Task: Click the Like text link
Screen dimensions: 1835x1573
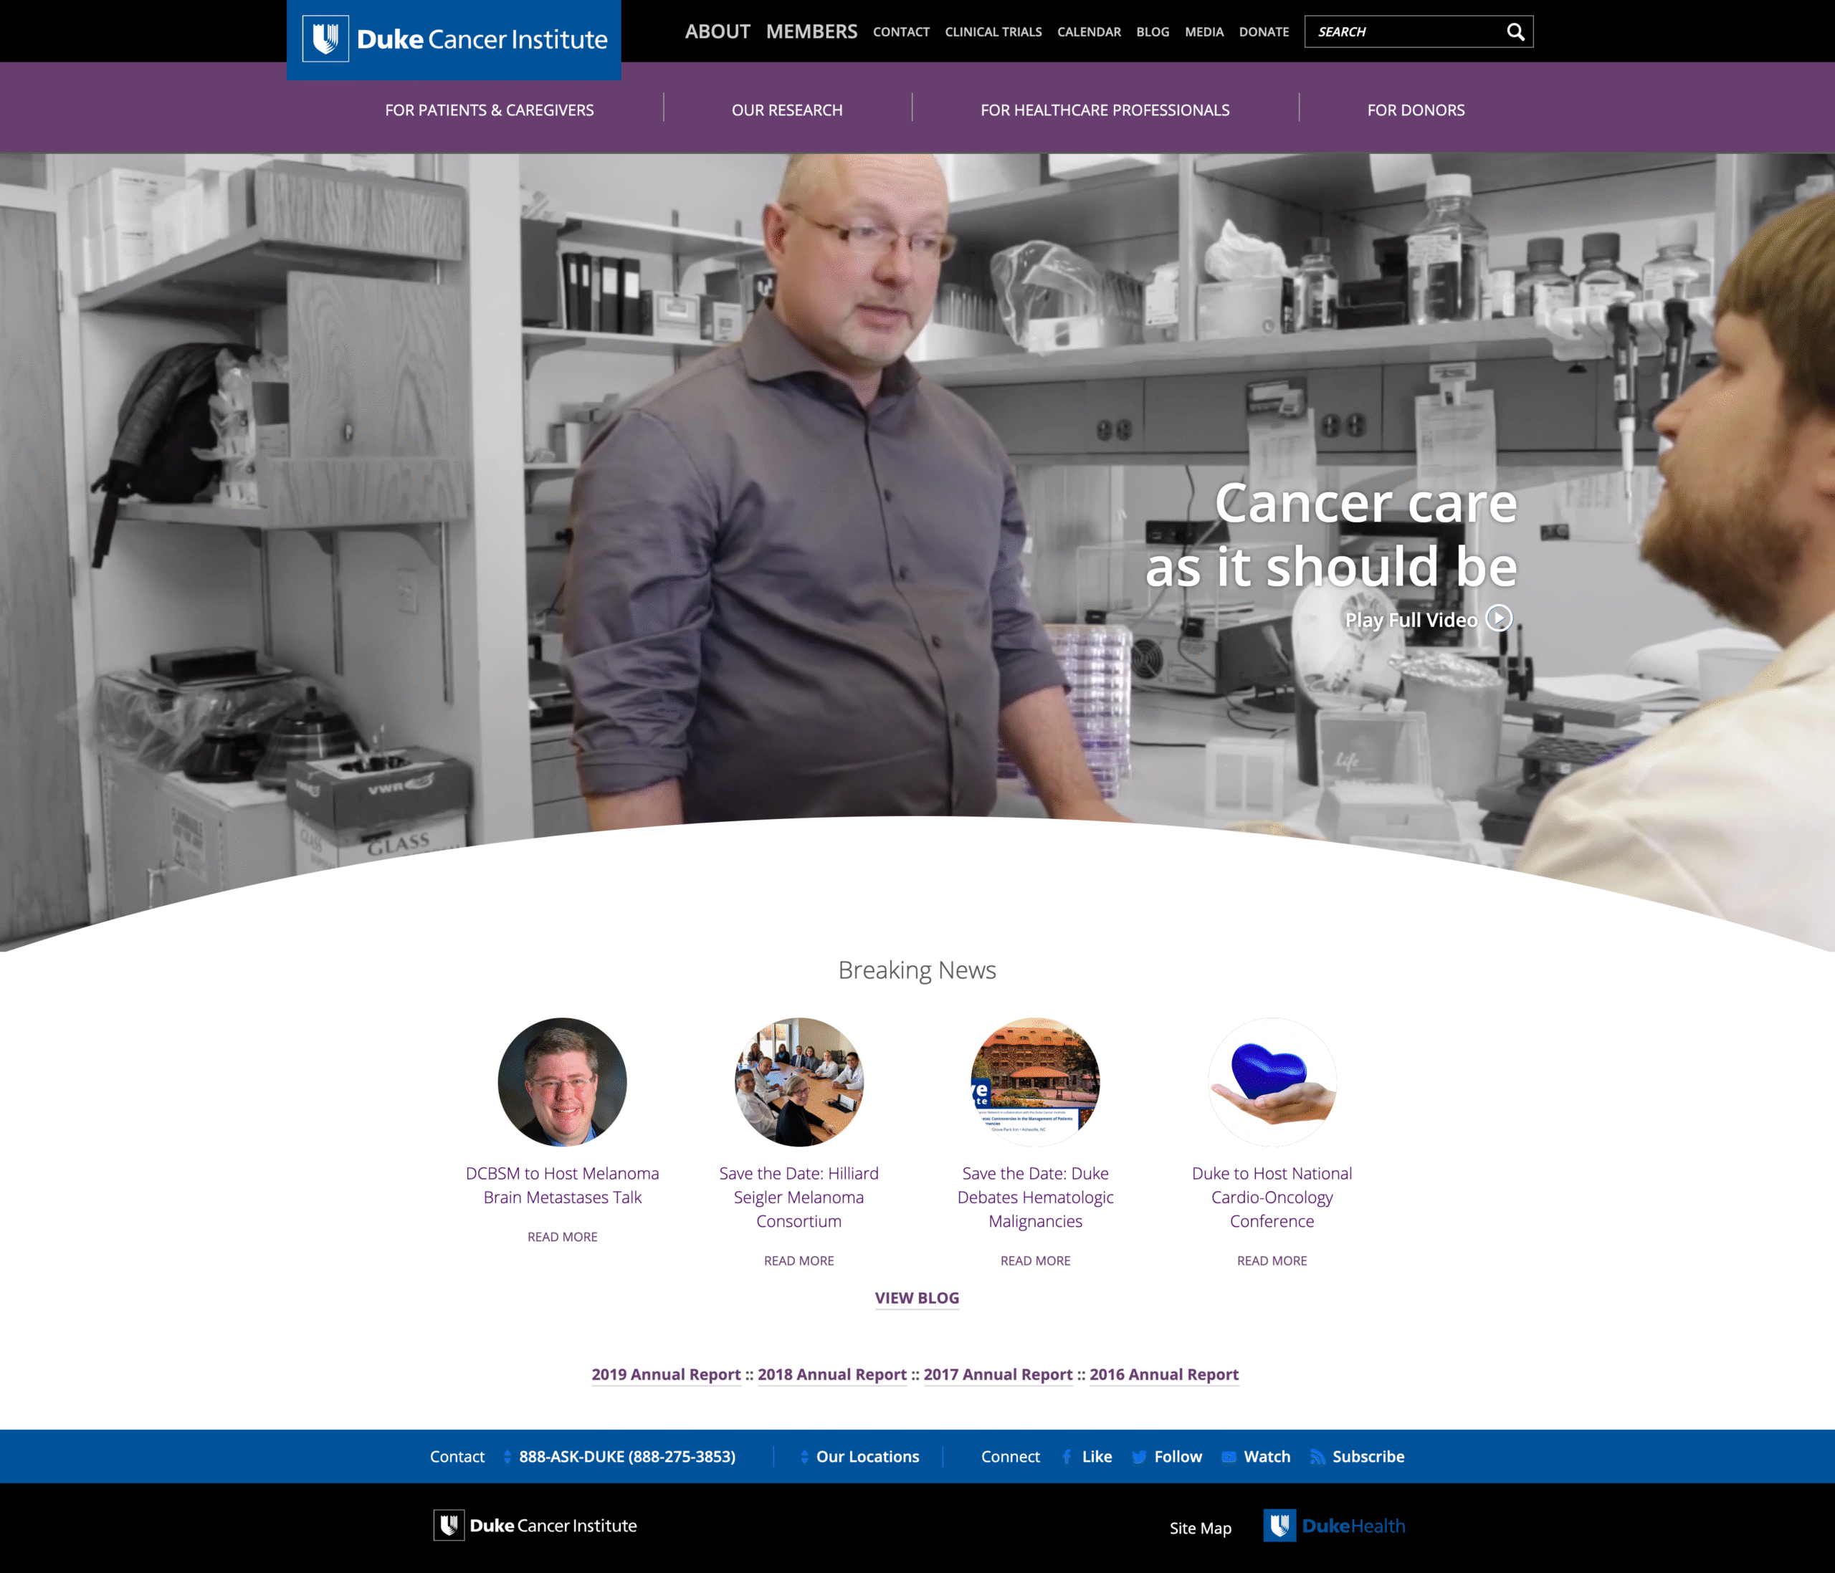Action: point(1097,1457)
